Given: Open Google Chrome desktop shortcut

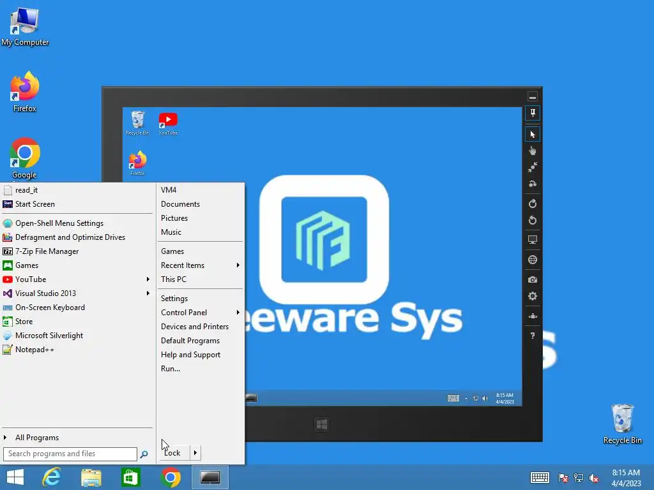Looking at the screenshot, I should click(x=25, y=158).
